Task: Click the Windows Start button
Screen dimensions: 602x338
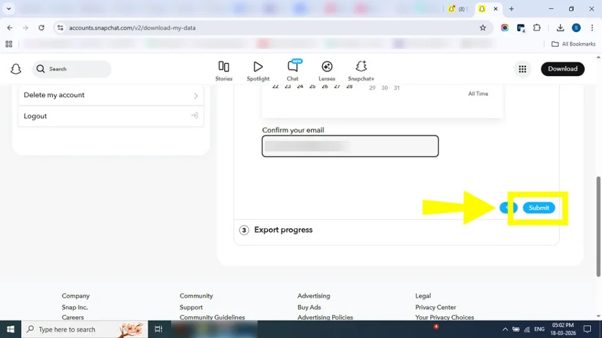Action: click(10, 329)
